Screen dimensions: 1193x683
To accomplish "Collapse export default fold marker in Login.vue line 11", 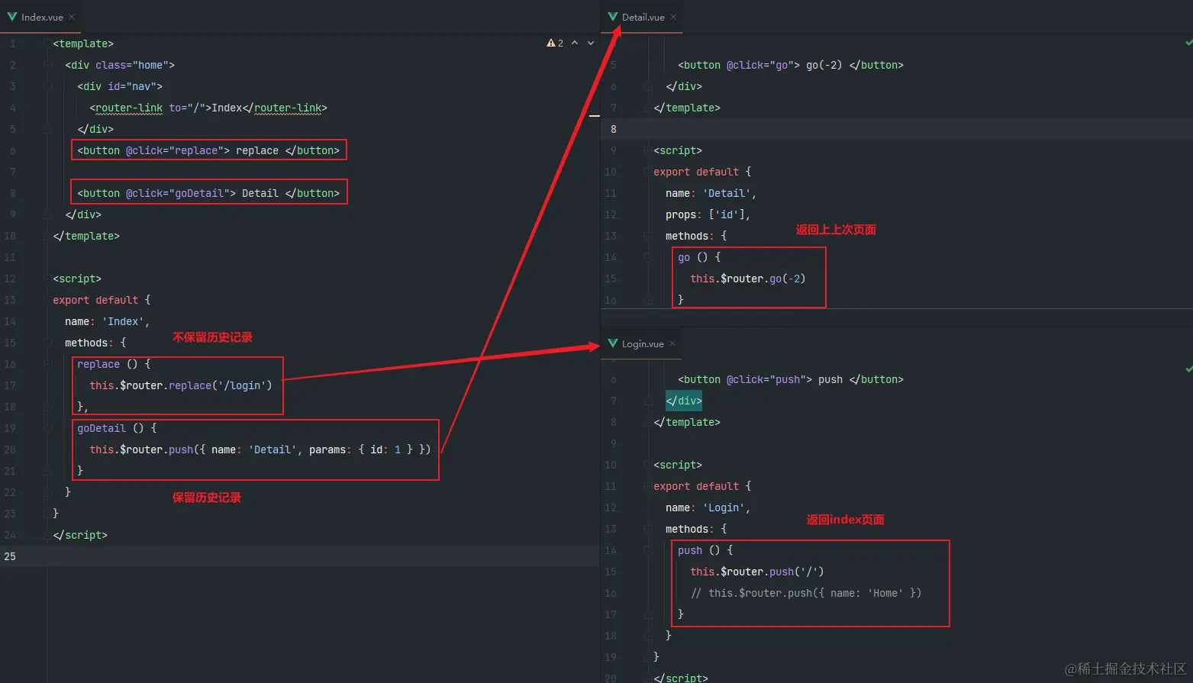I will (x=648, y=486).
